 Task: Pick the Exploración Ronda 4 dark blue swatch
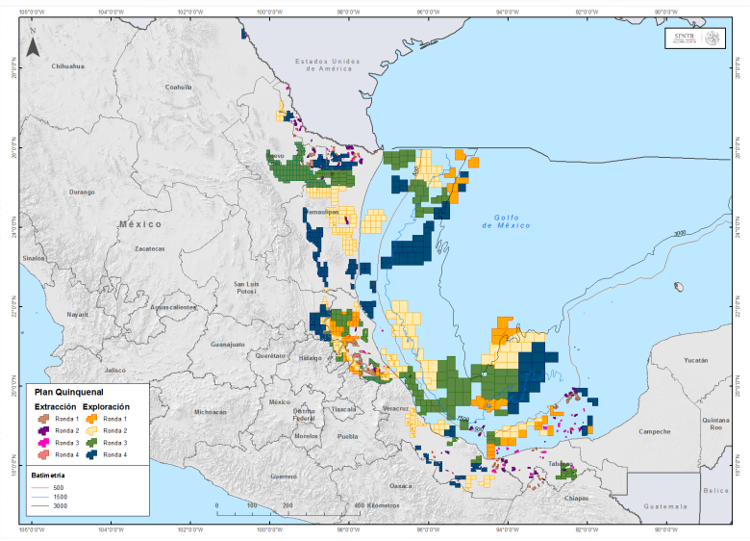tap(90, 454)
